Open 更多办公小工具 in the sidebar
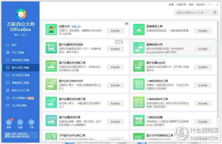Image resolution: width=222 pixels, height=144 pixels. coord(20,90)
